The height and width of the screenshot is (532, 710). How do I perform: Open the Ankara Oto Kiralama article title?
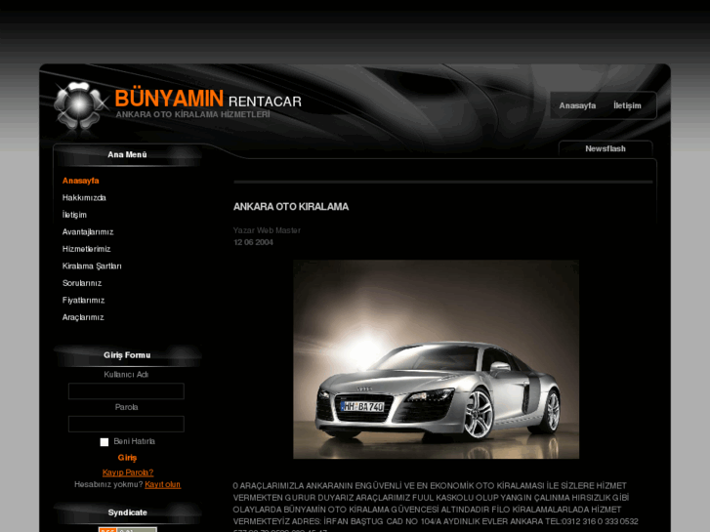pos(290,207)
